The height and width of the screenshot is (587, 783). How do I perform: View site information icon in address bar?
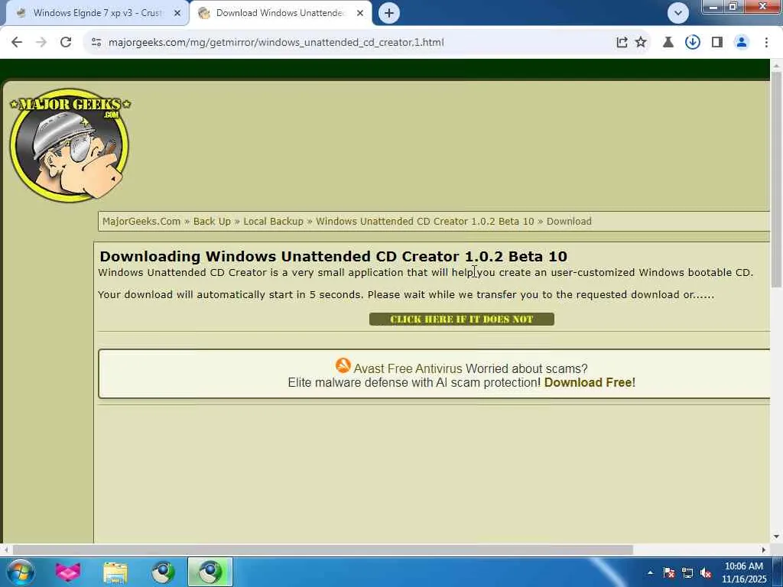pyautogui.click(x=96, y=43)
